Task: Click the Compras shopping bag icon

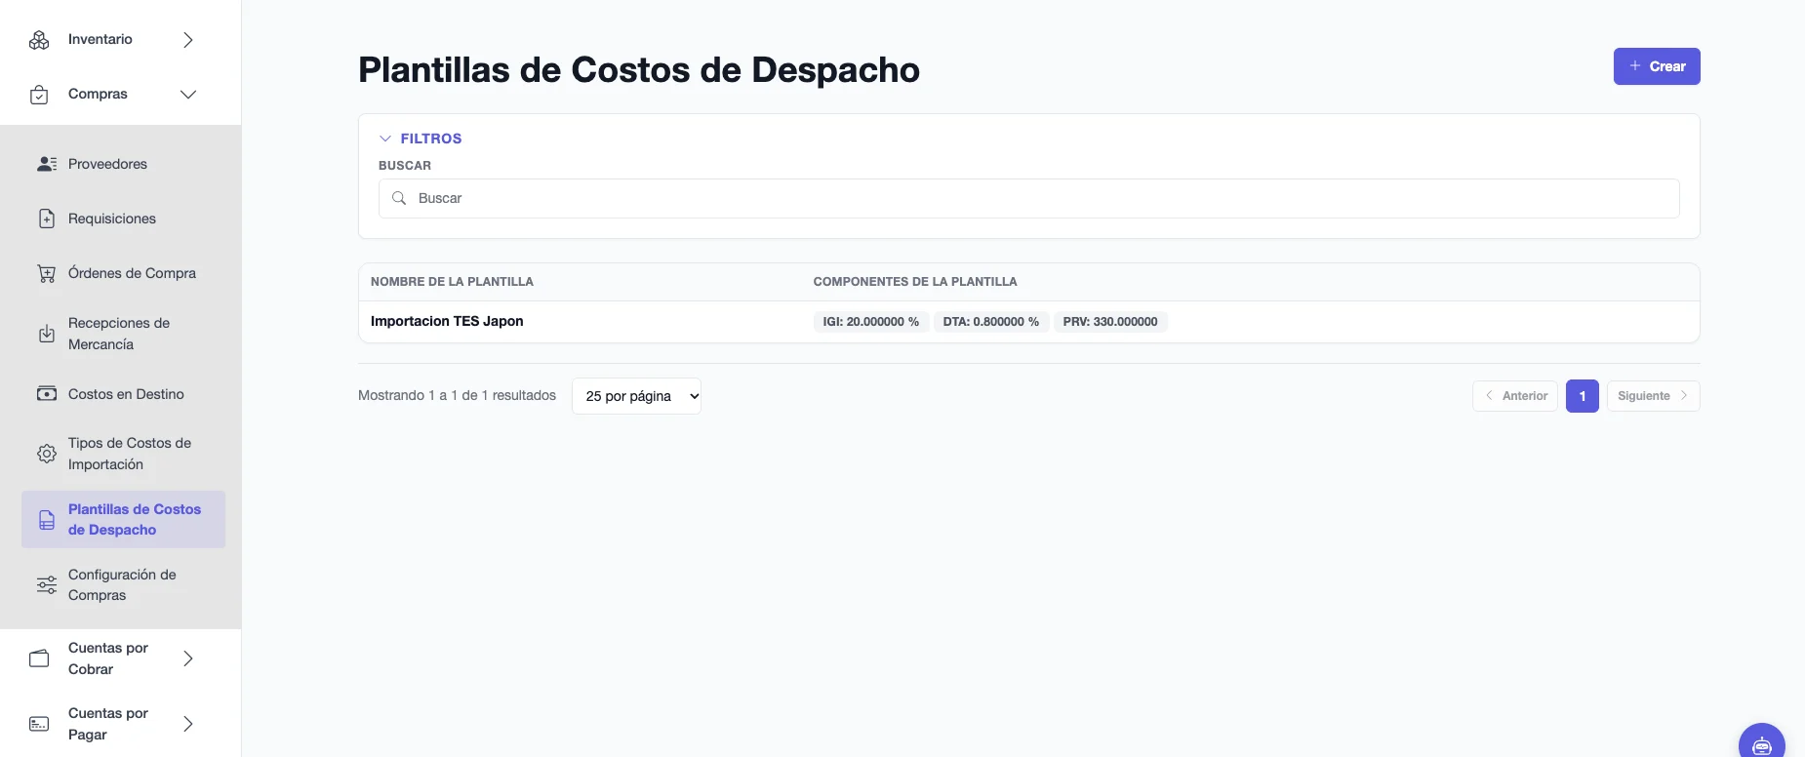Action: click(39, 95)
